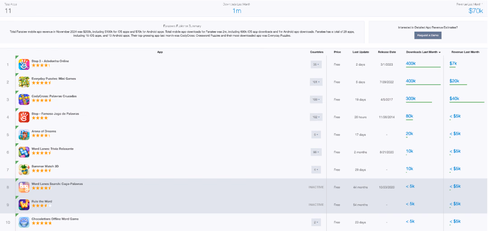
Task: Click the 20k downloads value for Arena of Dreams
Action: [409, 134]
